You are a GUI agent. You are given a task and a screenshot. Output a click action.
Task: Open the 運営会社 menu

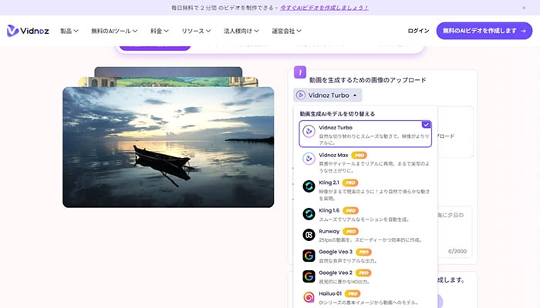click(286, 31)
